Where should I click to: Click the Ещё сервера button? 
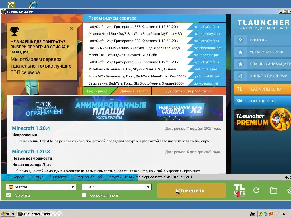click(97, 91)
